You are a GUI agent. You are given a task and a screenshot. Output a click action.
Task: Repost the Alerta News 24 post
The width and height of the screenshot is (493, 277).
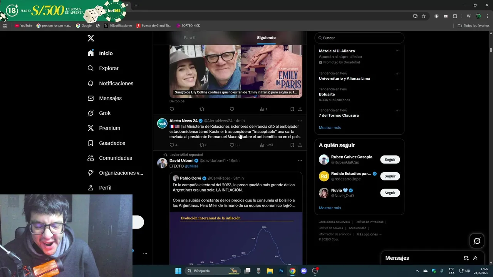pos(203,145)
